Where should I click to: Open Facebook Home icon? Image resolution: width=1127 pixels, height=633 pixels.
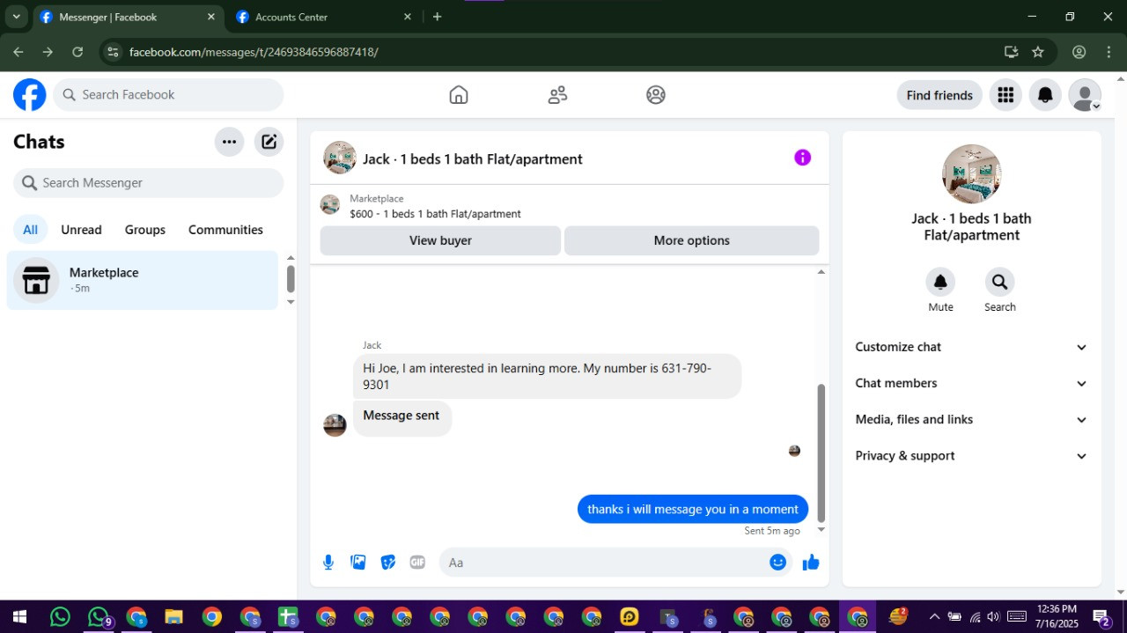(x=459, y=95)
